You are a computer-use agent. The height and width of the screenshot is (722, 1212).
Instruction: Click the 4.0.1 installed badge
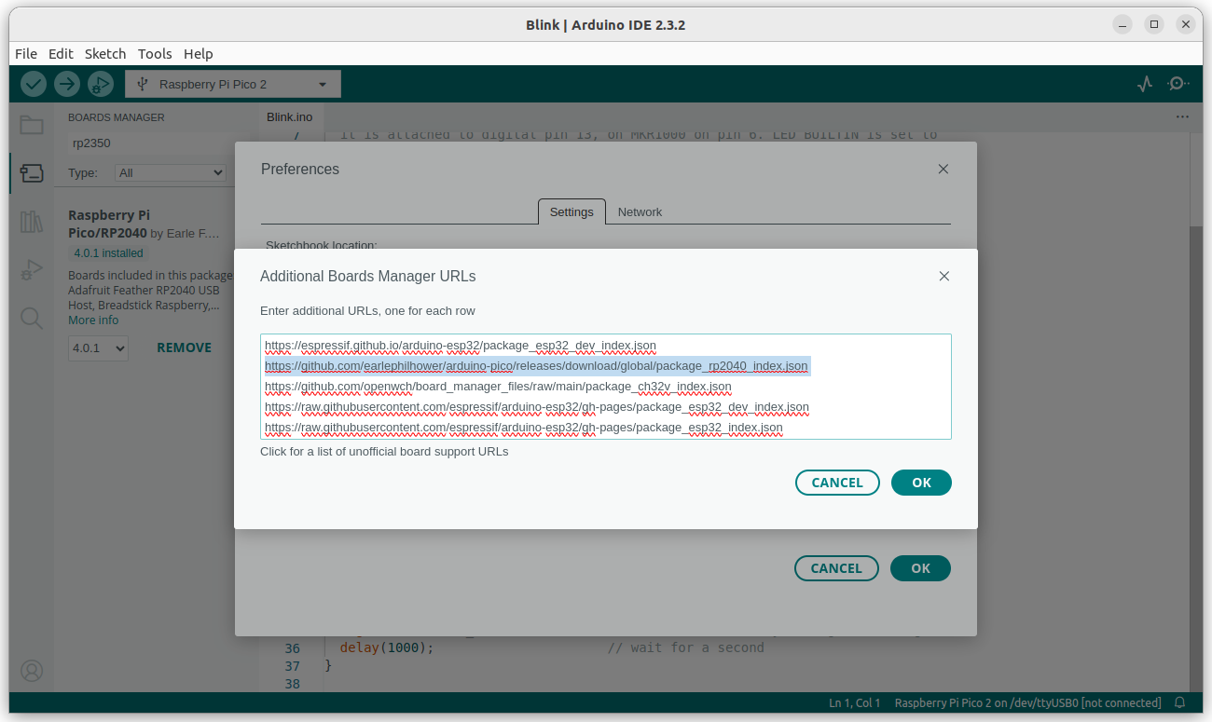[x=109, y=253]
